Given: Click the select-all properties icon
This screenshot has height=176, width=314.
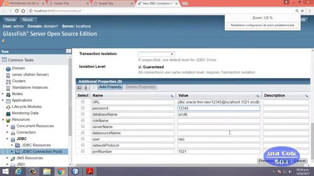Looking at the screenshot, I should [x=79, y=87].
